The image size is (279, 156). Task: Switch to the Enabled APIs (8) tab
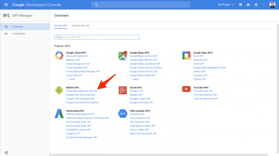click(x=81, y=26)
